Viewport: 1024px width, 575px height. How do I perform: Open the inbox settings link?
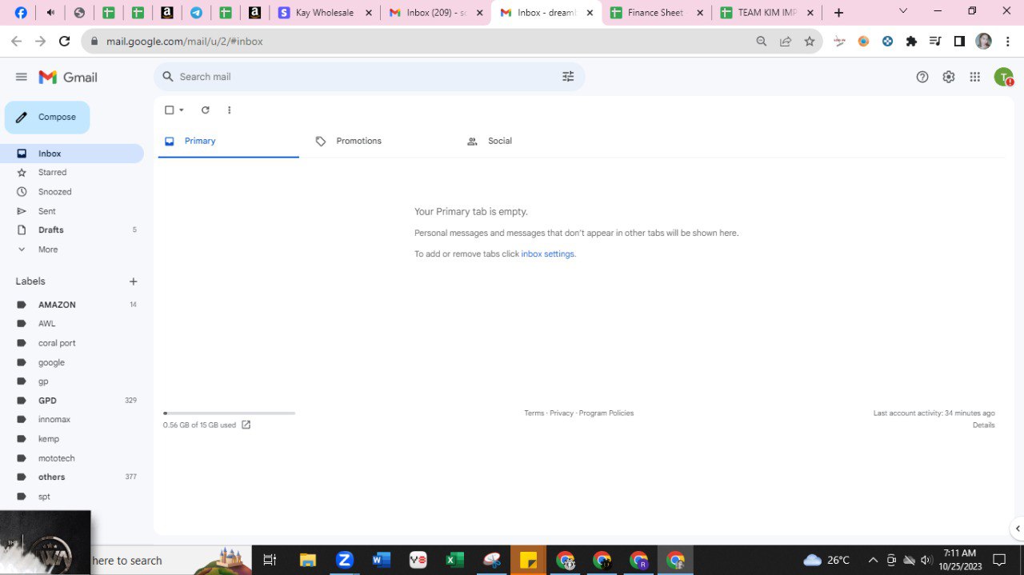(x=548, y=254)
